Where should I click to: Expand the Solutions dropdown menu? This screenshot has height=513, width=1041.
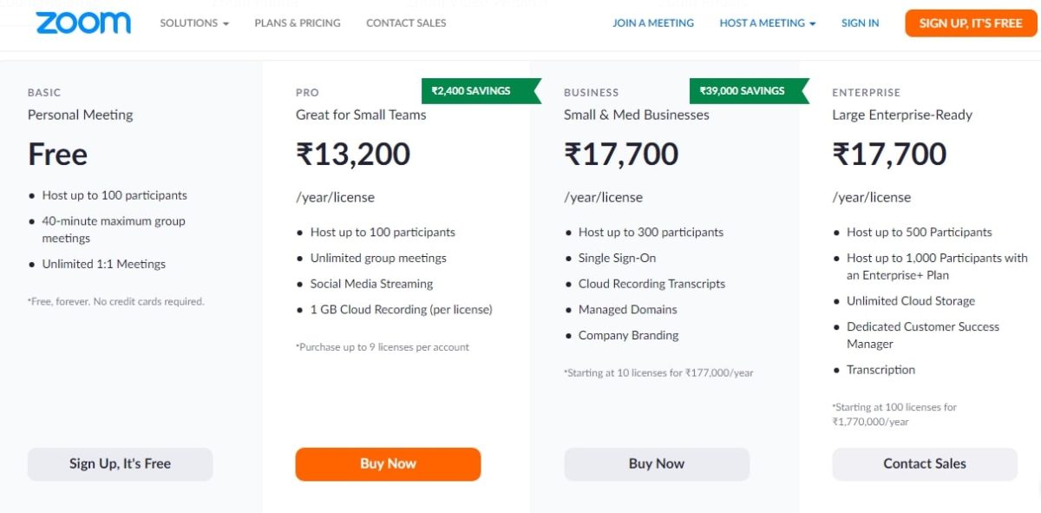[x=194, y=23]
